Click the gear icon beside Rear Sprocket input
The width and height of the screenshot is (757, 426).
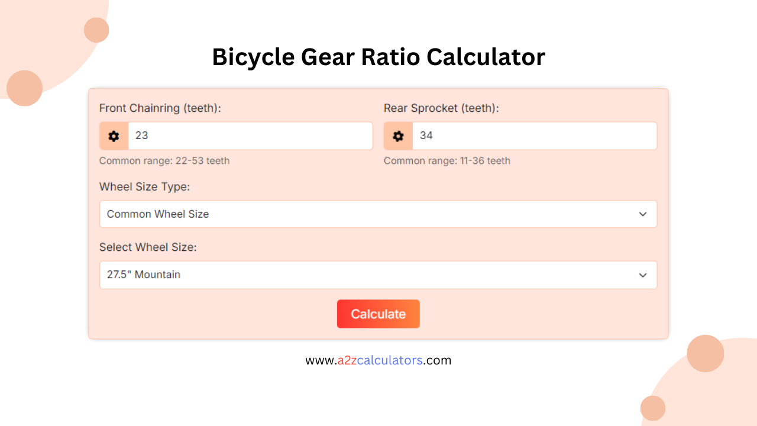(x=398, y=135)
